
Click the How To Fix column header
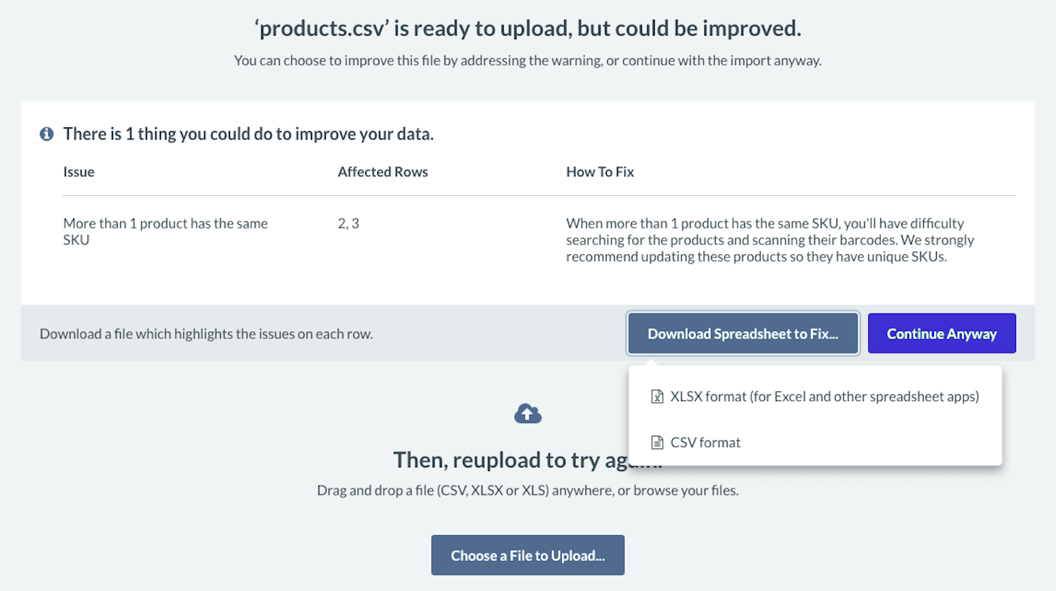pyautogui.click(x=600, y=172)
